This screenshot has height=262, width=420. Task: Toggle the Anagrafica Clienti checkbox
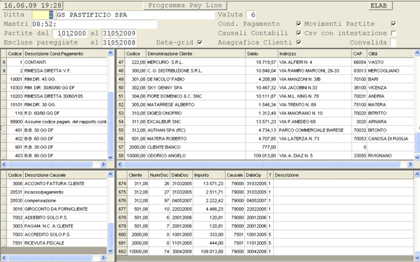(299, 43)
